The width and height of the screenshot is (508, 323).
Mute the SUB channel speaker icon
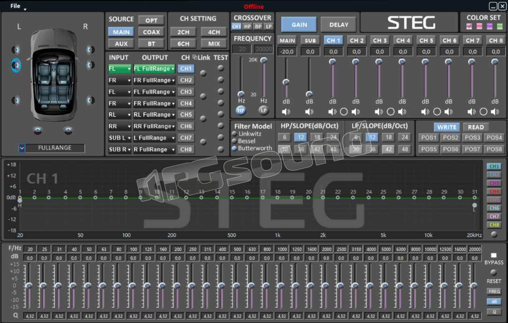click(x=309, y=112)
